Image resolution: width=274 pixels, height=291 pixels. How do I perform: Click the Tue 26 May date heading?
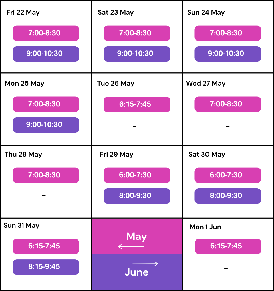tap(116, 83)
